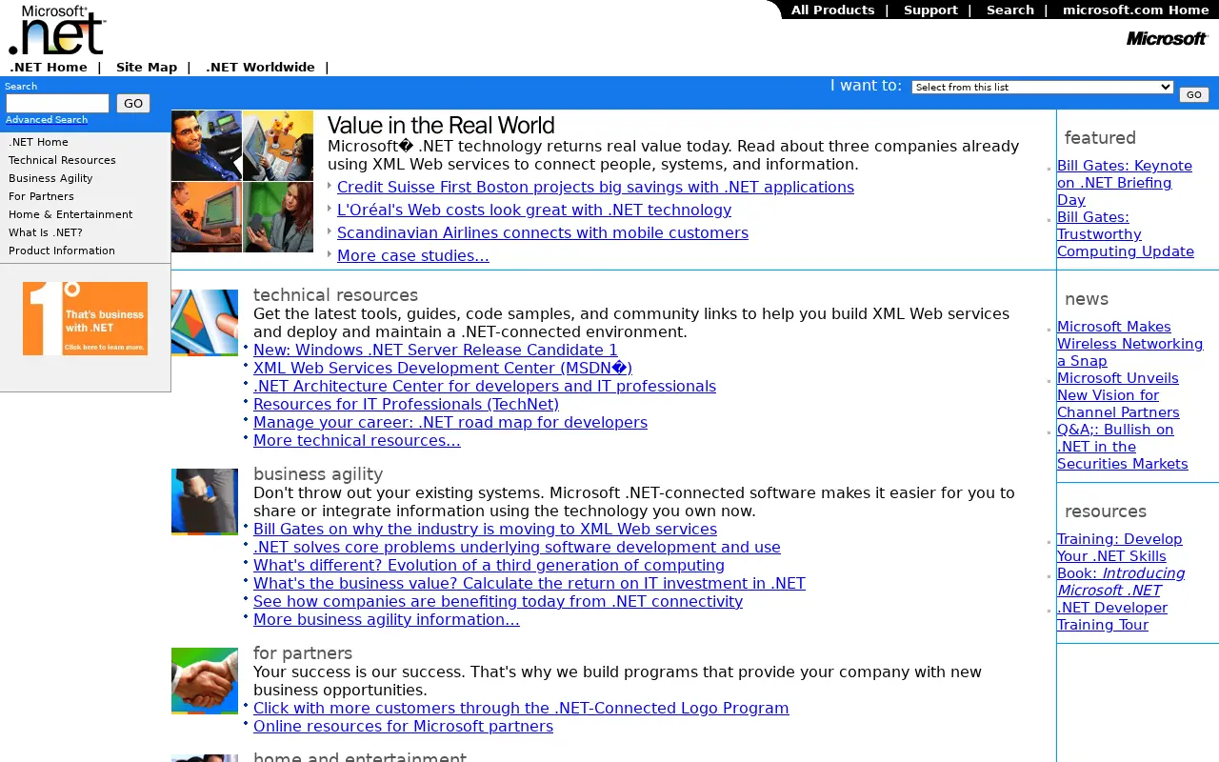Open Resources for IT Professionals (TechNet)
The height and width of the screenshot is (762, 1219).
(406, 404)
